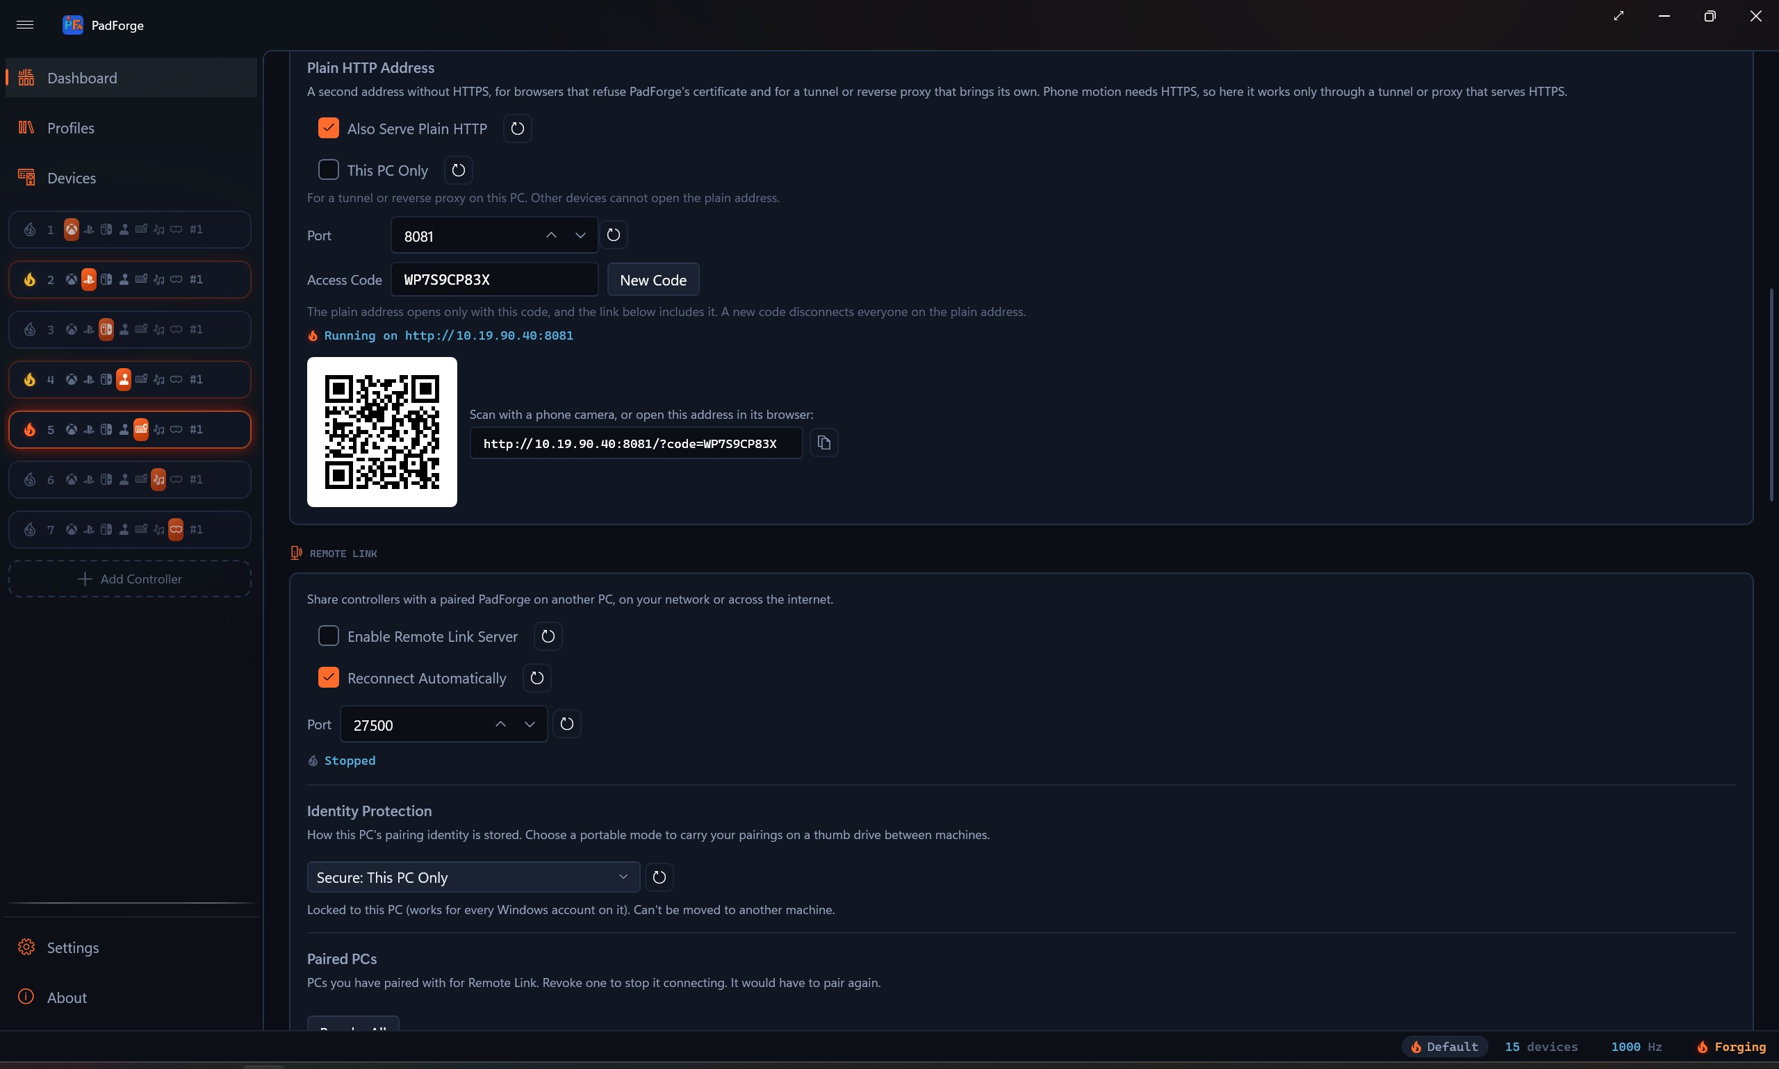Screen dimensions: 1779x1069
Task: Select VR headset icon in controller 7 row
Action: [x=176, y=530]
